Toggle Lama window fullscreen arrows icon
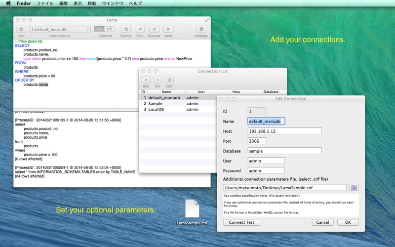This screenshot has height=247, width=395. pyautogui.click(x=207, y=20)
